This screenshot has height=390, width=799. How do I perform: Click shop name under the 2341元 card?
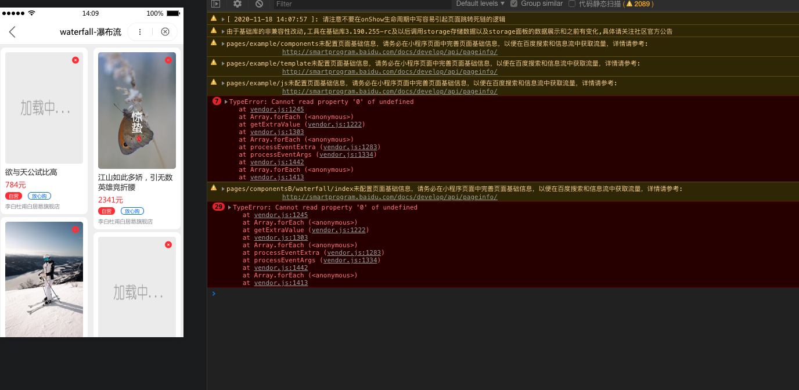click(x=125, y=222)
